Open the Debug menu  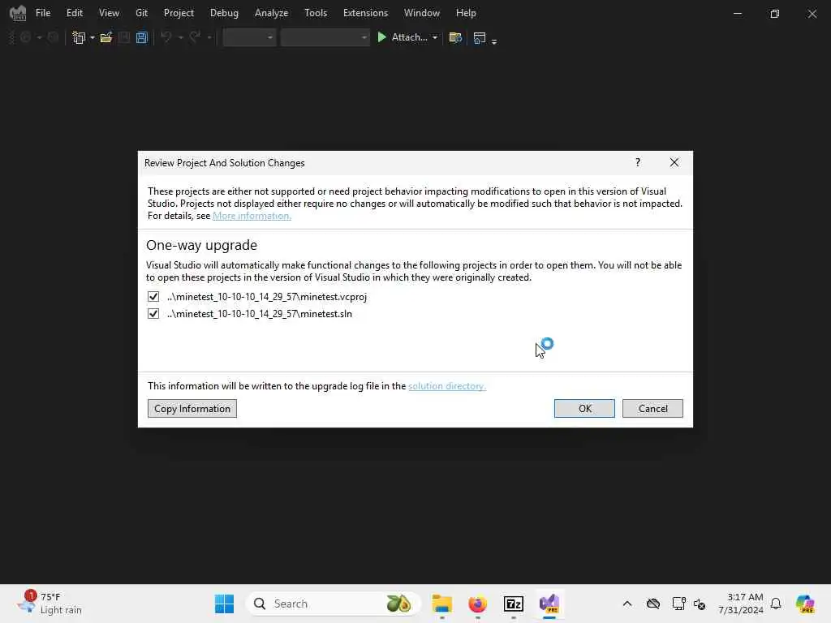[224, 13]
